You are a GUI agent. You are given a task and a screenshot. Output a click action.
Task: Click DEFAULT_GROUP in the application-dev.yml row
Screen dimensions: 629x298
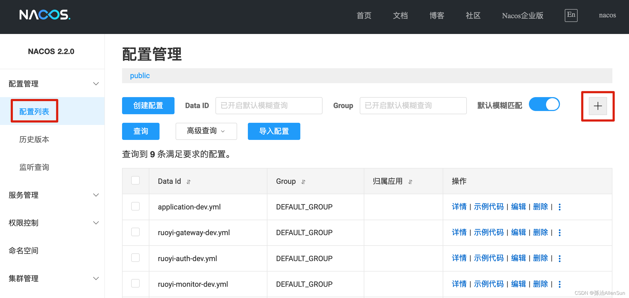(304, 207)
